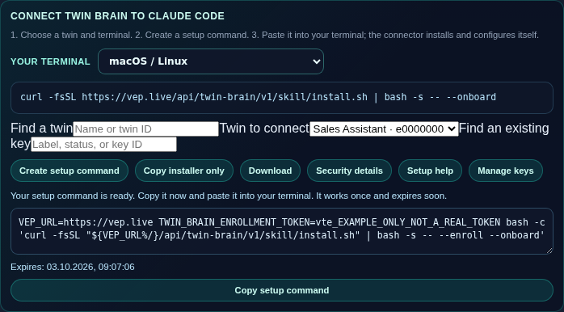Click the Your Terminal label
The width and height of the screenshot is (564, 312).
(50, 61)
